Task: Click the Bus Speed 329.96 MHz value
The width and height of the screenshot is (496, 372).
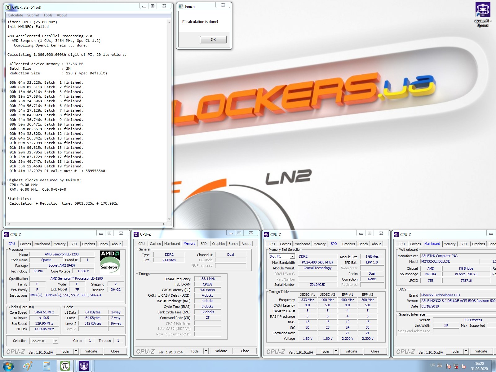Action: tap(44, 323)
